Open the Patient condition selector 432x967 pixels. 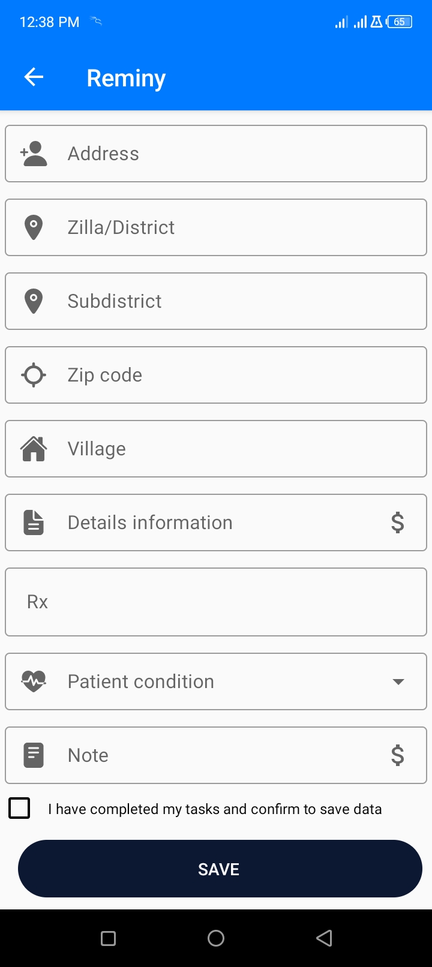(216, 681)
